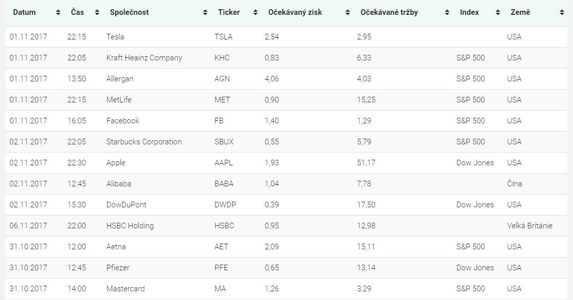
Task: Click the Starbucks Corporation row
Action: pos(286,142)
